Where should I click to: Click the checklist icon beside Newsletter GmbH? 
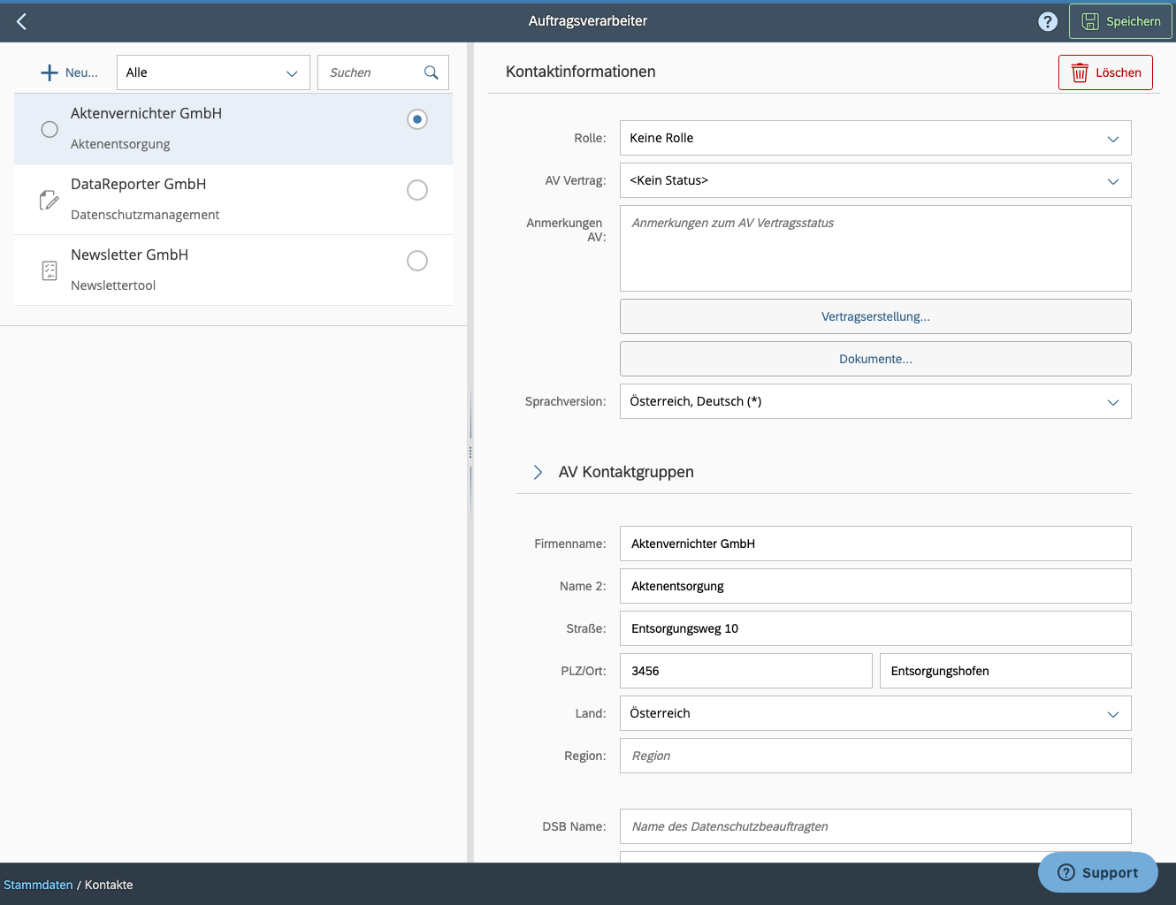coord(49,270)
